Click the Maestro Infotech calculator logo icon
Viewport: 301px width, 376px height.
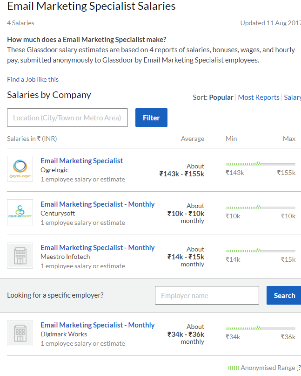click(x=20, y=256)
